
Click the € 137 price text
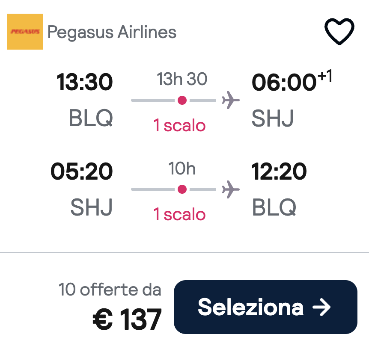click(x=127, y=317)
